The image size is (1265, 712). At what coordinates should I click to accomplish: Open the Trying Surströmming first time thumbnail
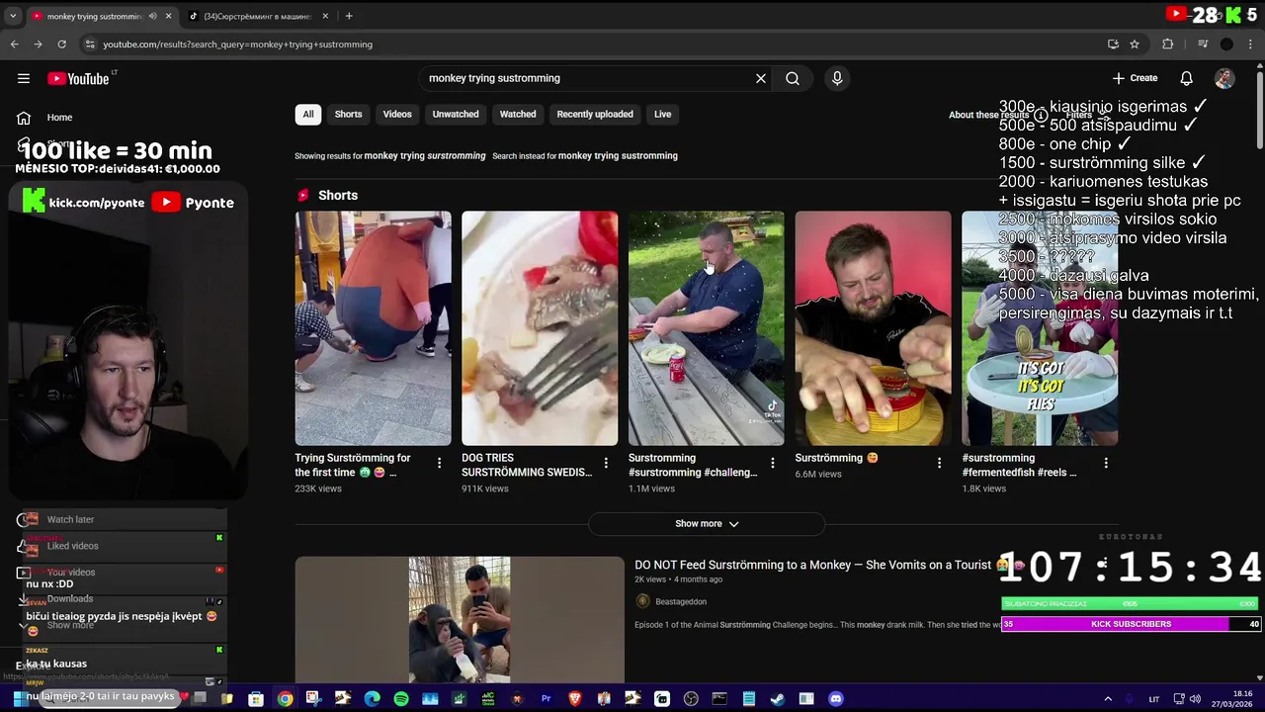tap(373, 328)
